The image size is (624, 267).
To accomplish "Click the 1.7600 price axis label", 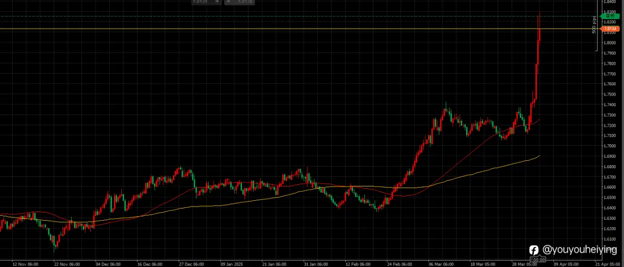I will point(610,84).
